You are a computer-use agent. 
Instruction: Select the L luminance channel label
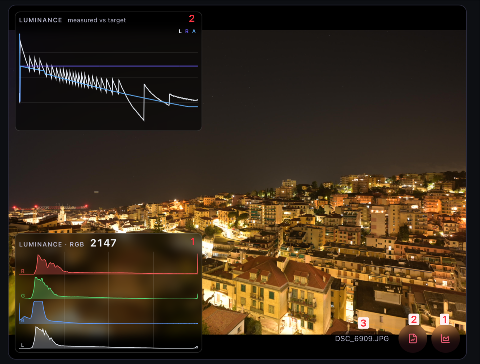(x=22, y=345)
